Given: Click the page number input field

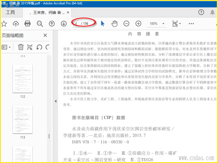Looking at the screenshot, I should pos(76,24).
